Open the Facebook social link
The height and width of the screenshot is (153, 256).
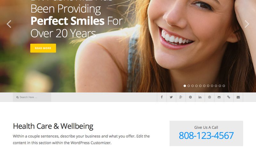point(162,97)
